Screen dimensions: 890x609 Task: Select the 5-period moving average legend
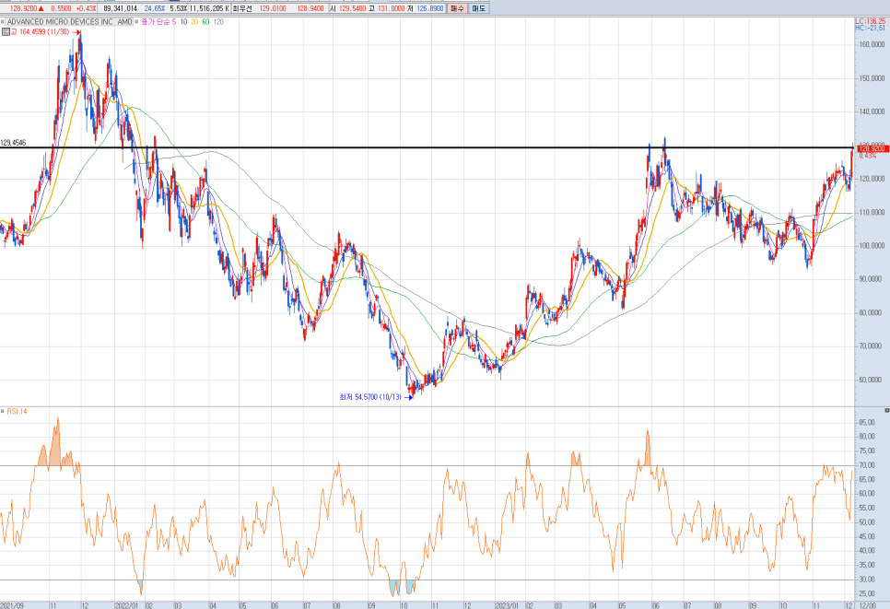174,22
